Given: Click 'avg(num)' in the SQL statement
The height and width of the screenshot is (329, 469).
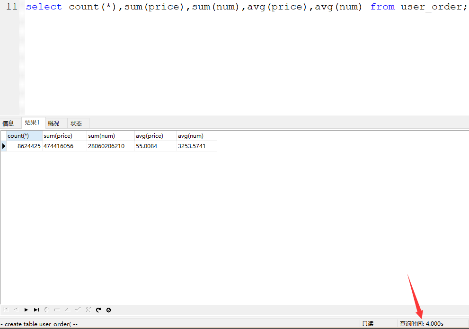Looking at the screenshot, I should (338, 7).
